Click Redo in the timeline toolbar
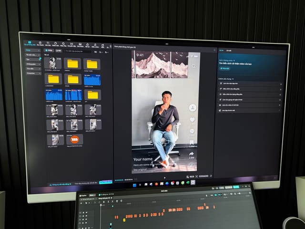Screen dimensions: 305x229 [x=99, y=202]
